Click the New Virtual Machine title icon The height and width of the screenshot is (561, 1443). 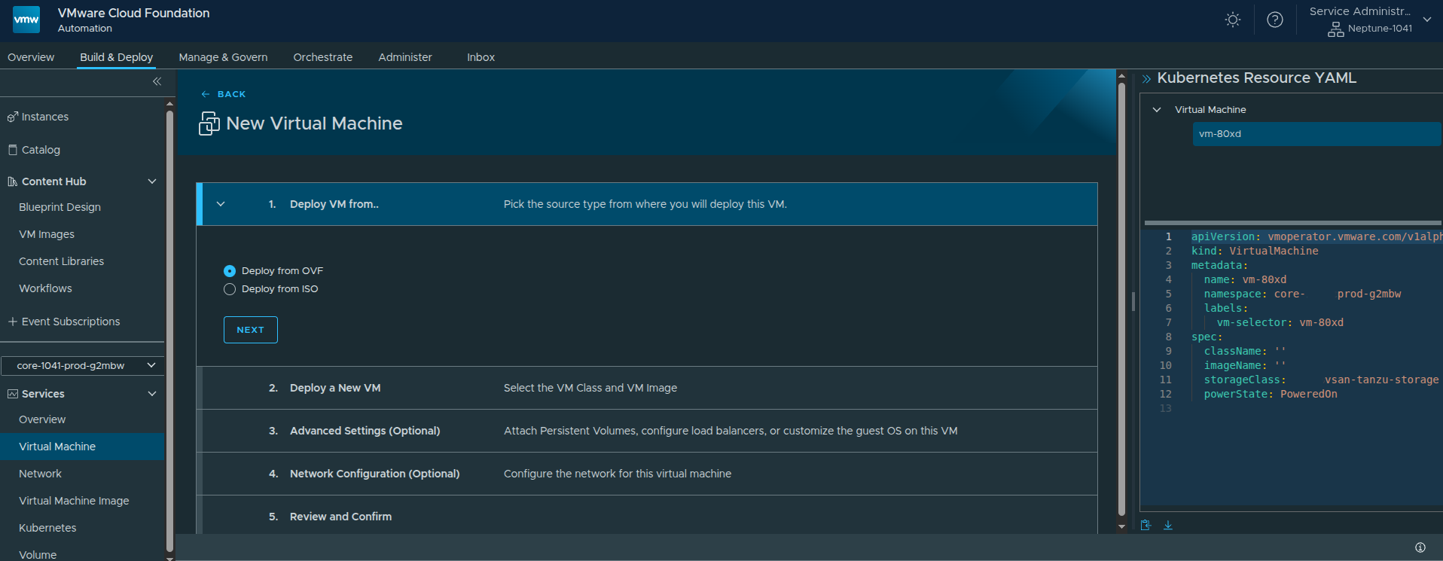209,123
